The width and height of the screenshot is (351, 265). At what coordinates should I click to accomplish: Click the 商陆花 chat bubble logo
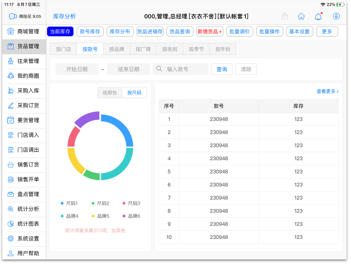tap(13, 16)
